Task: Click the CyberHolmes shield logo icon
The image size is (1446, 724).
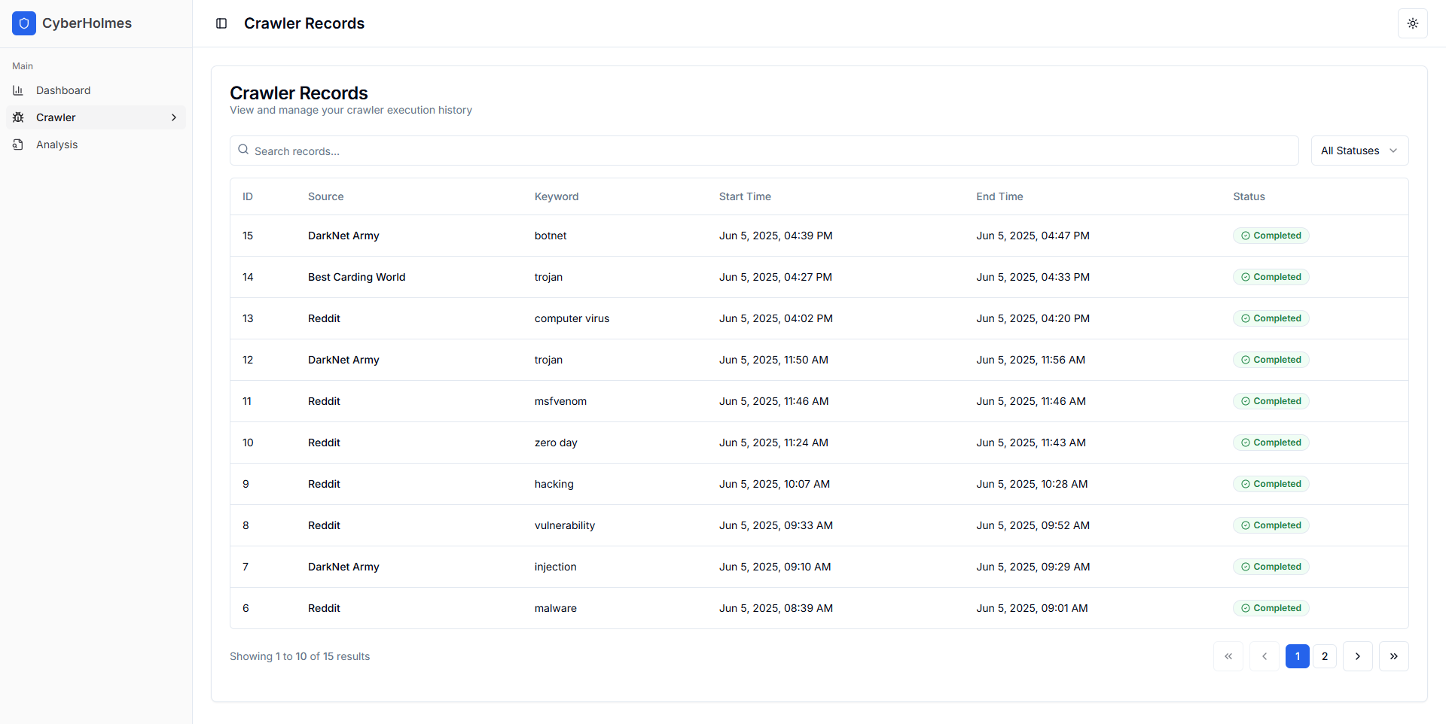Action: click(24, 23)
